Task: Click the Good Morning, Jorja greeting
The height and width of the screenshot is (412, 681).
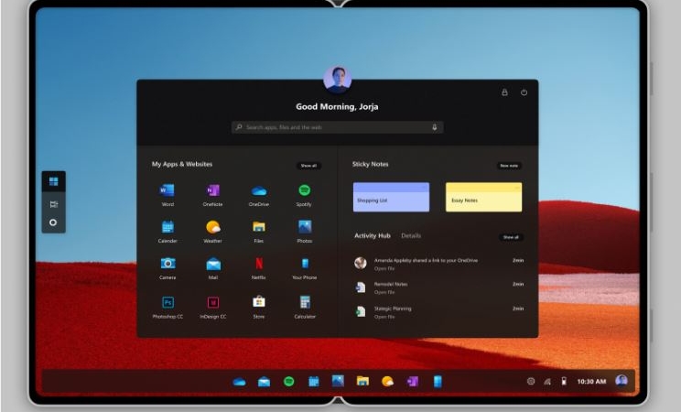Action: [x=337, y=106]
